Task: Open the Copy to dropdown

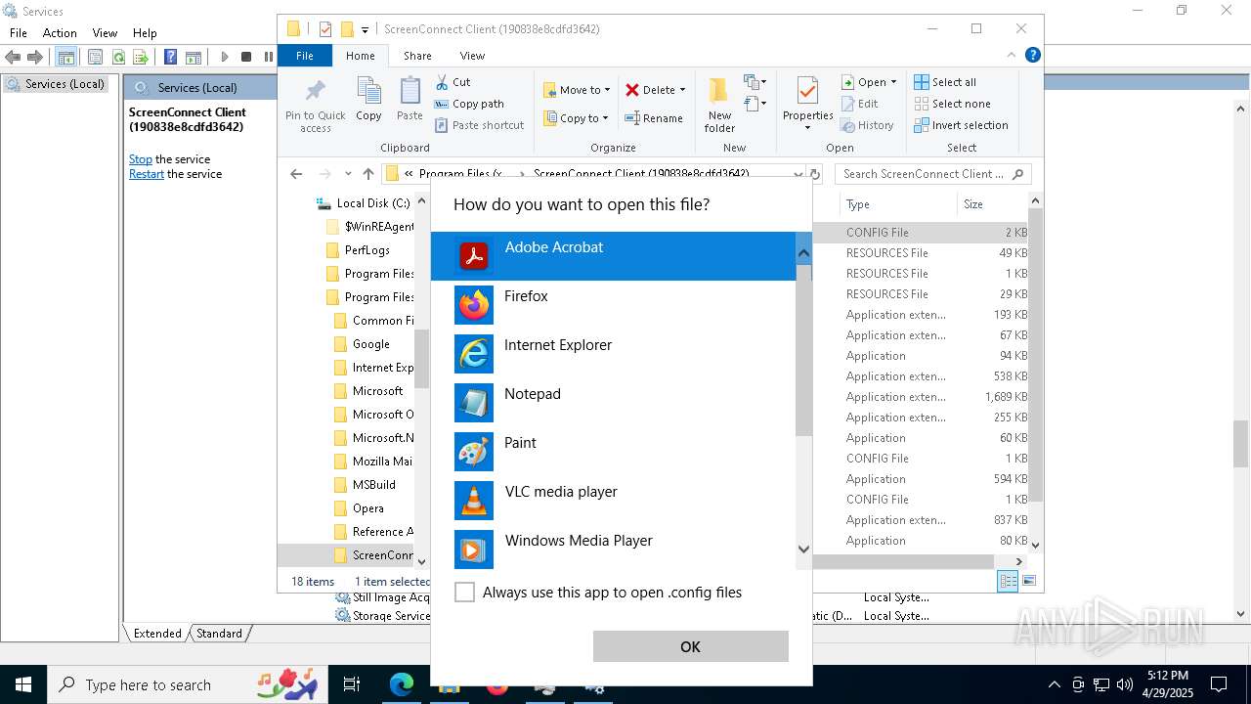Action: pos(576,118)
